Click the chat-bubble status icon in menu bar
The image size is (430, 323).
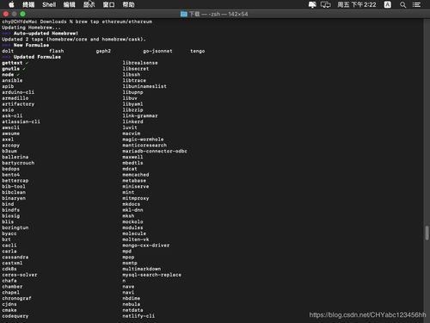tap(312, 4)
